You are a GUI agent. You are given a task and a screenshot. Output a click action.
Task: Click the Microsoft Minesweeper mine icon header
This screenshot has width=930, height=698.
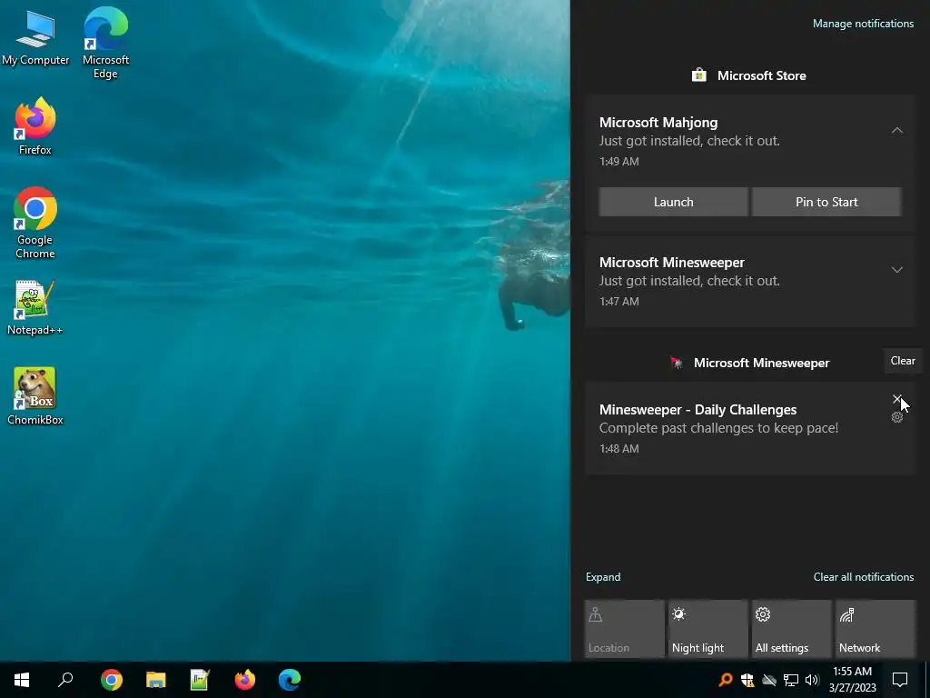676,363
